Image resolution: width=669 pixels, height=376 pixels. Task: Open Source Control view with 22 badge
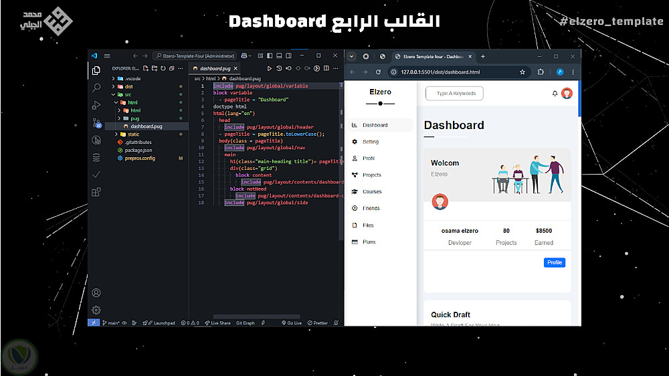tap(96, 123)
